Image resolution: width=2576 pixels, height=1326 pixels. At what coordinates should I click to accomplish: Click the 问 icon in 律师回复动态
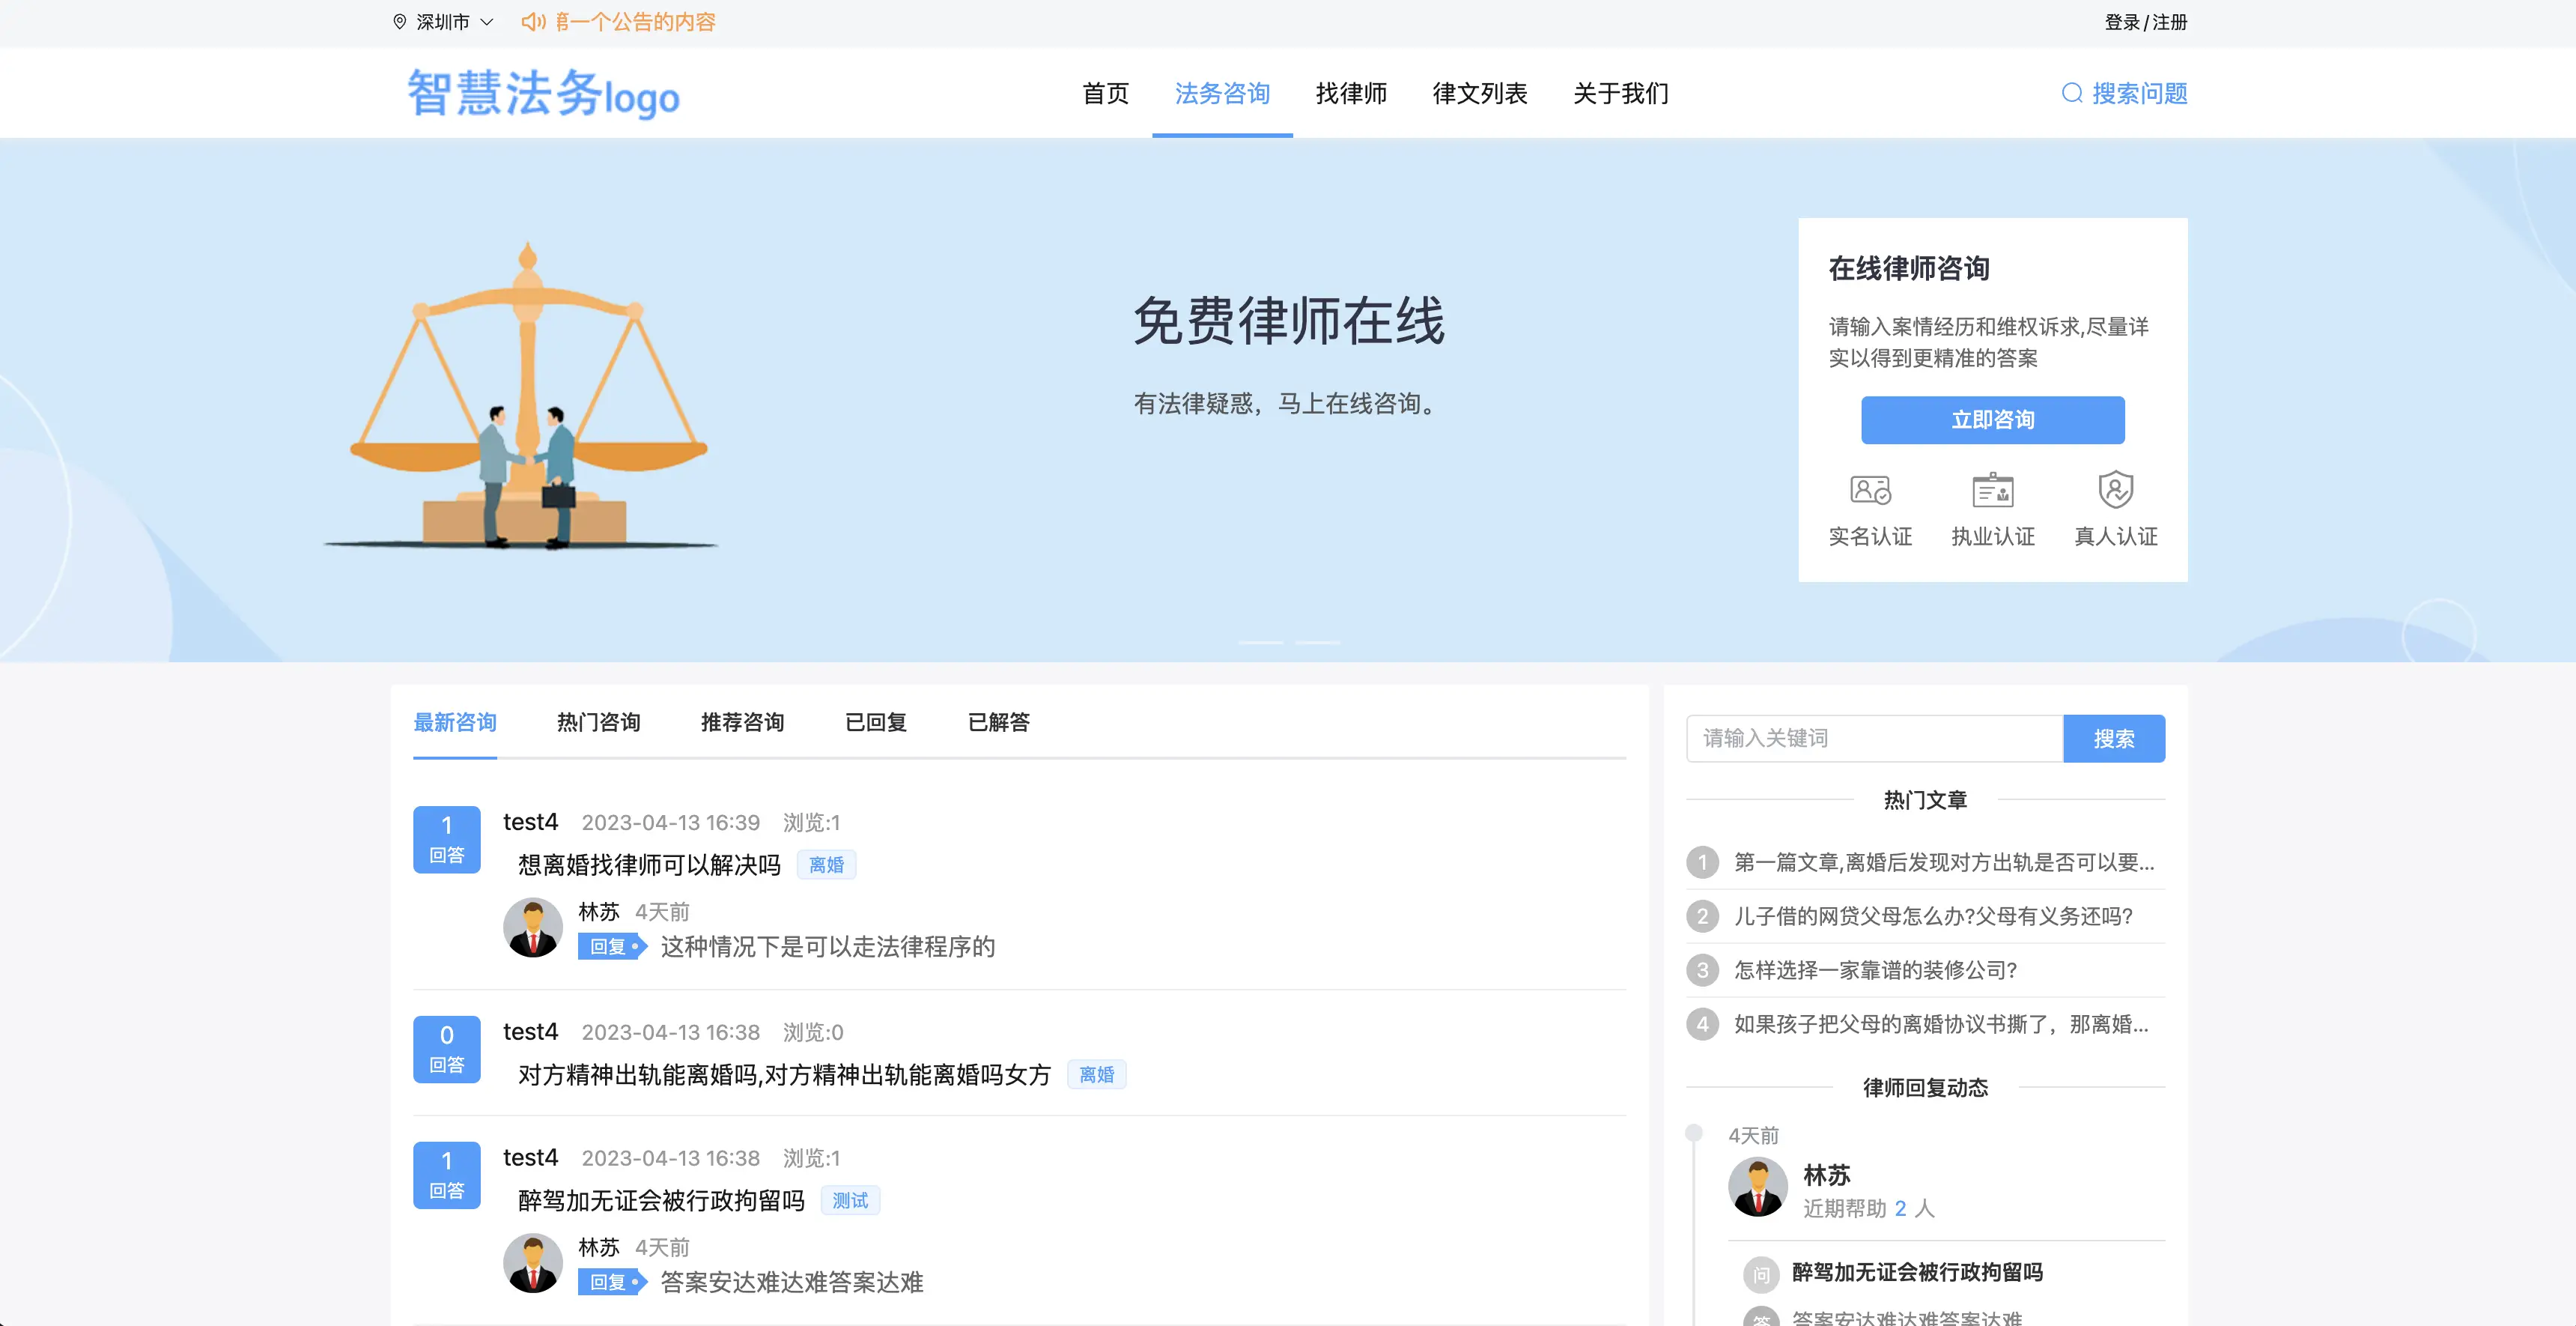tap(1761, 1274)
